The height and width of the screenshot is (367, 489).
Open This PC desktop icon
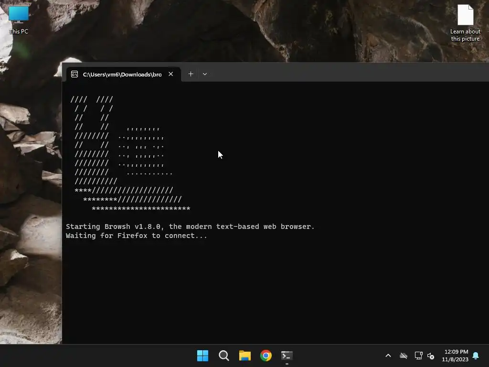[19, 20]
